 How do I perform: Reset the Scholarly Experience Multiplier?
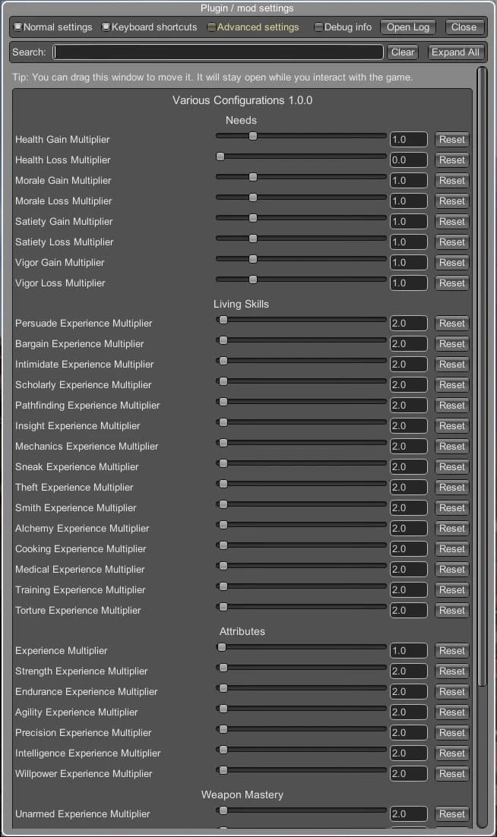point(451,385)
